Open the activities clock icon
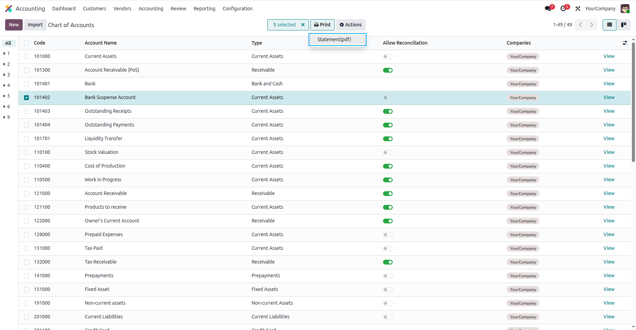The height and width of the screenshot is (330, 636). pyautogui.click(x=564, y=9)
